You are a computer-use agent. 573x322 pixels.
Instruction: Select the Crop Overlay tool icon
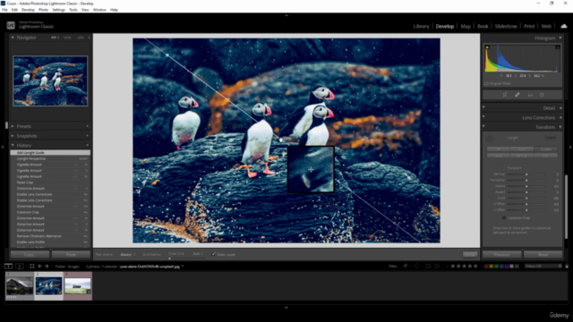pos(505,95)
